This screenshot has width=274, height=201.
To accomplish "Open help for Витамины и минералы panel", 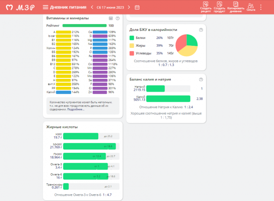I will point(117,18).
